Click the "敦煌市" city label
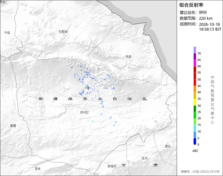 click(112, 166)
